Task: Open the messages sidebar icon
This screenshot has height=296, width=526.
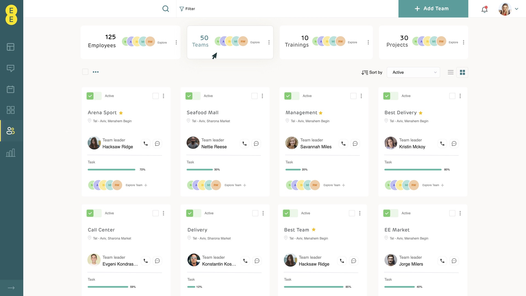Action: pos(11,68)
